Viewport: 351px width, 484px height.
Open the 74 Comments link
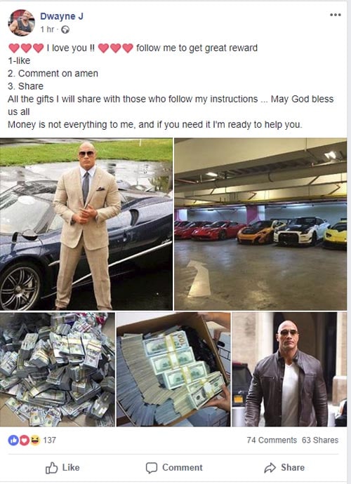(x=272, y=441)
